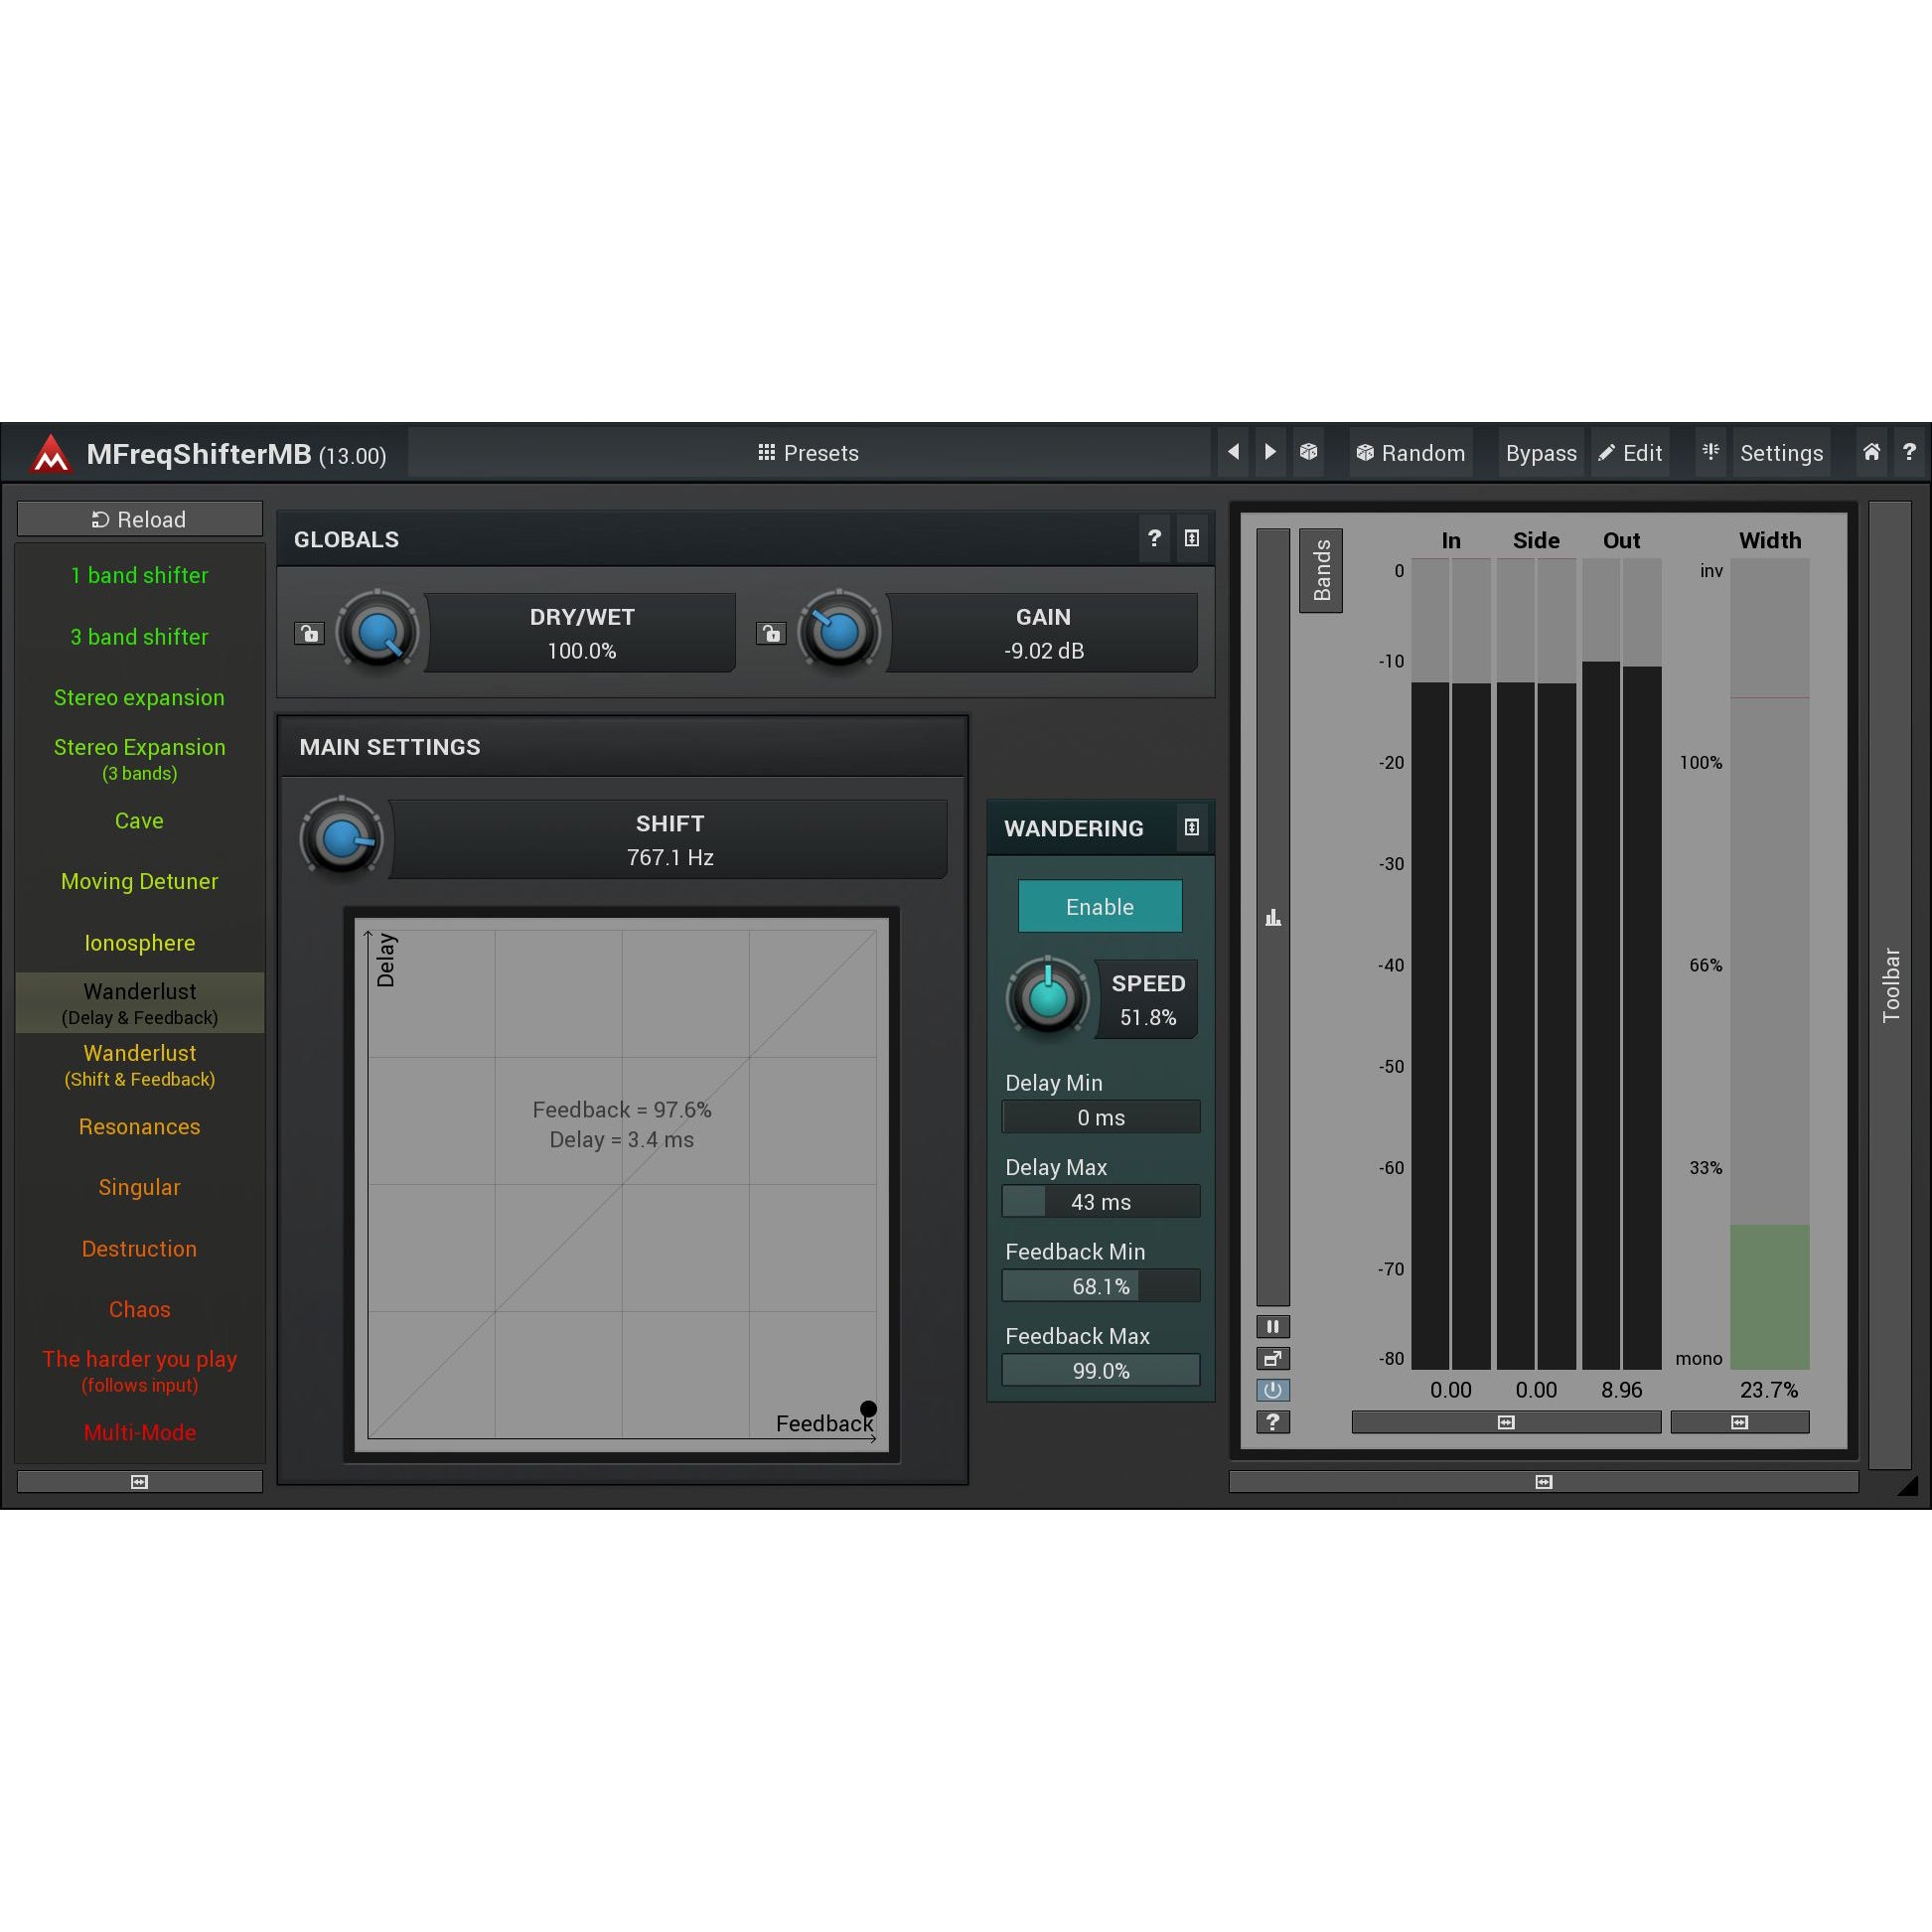
Task: Click the histogram icon on meter strip
Action: pyautogui.click(x=1272, y=917)
